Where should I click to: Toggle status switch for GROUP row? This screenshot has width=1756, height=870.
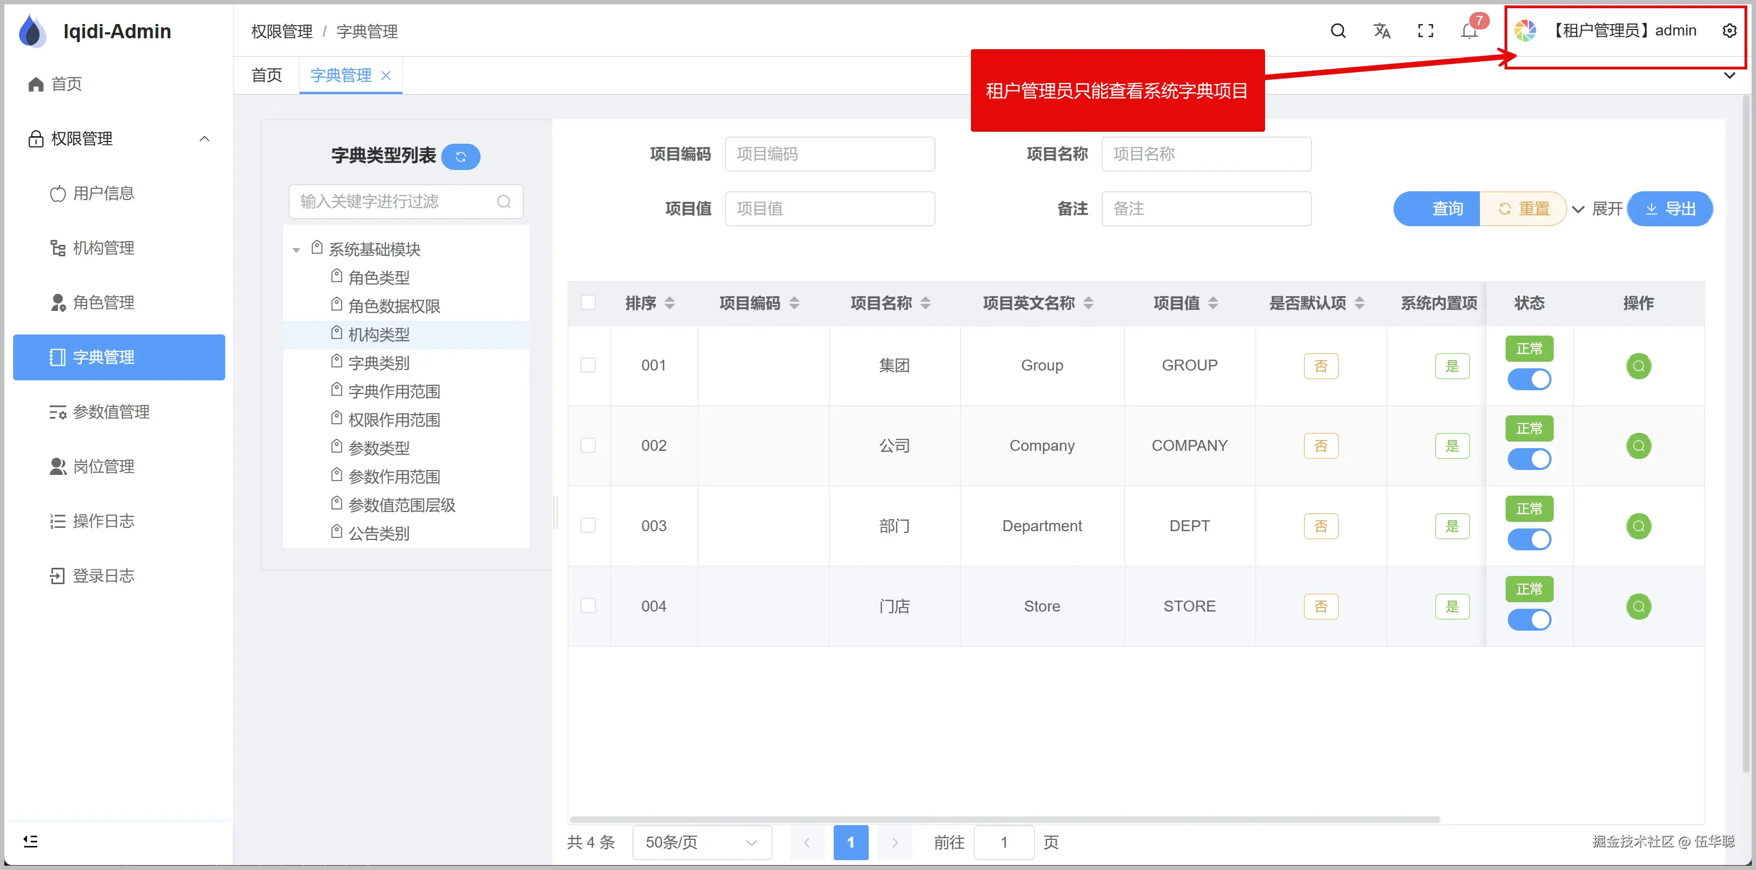click(x=1529, y=379)
